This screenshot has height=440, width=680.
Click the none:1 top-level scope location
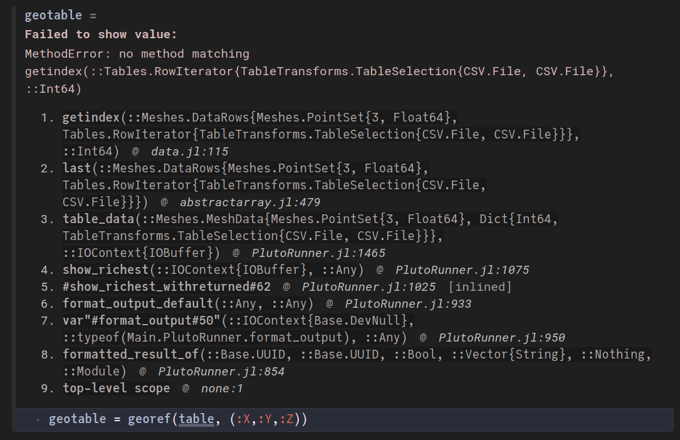[222, 389]
